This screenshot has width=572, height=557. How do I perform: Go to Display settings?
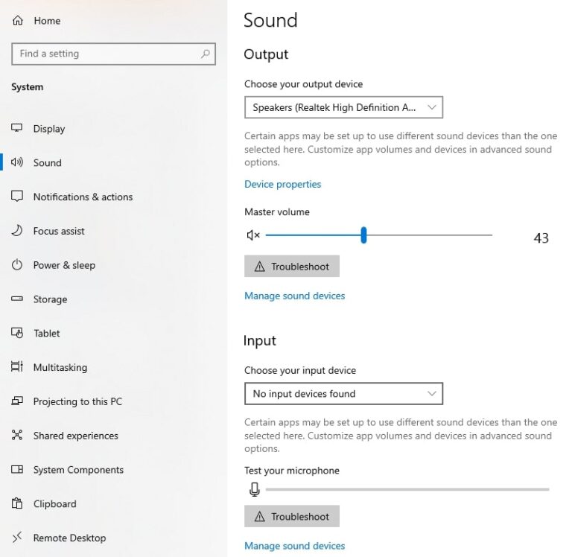point(49,129)
